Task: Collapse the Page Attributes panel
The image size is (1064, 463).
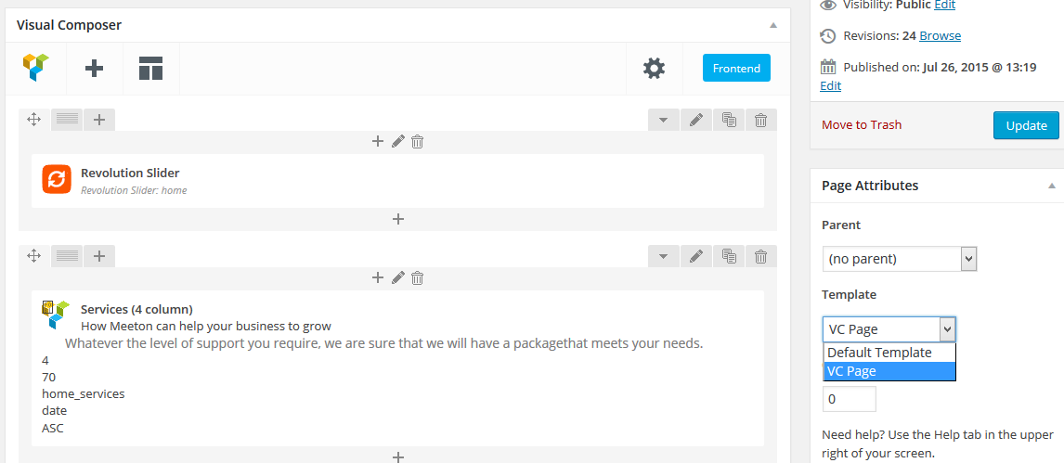Action: coord(1051,186)
